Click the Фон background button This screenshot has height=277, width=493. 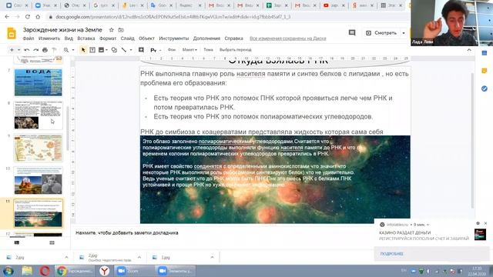coord(172,50)
